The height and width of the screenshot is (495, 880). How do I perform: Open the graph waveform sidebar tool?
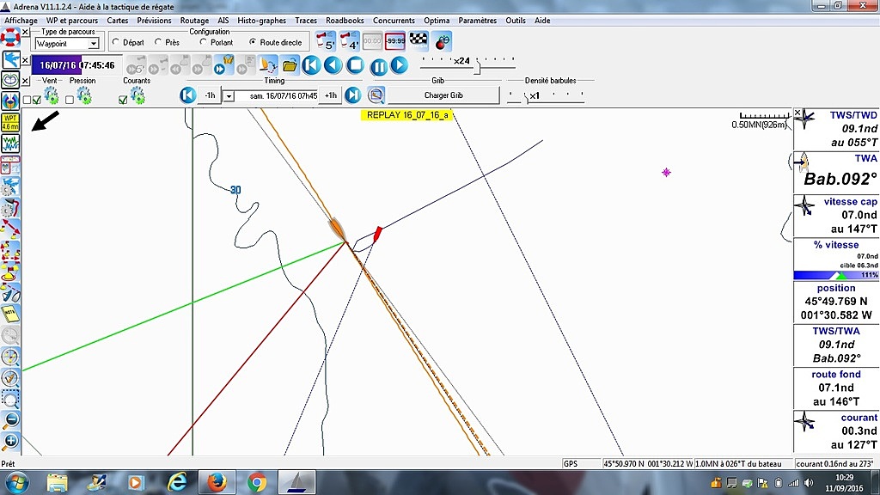click(x=10, y=144)
